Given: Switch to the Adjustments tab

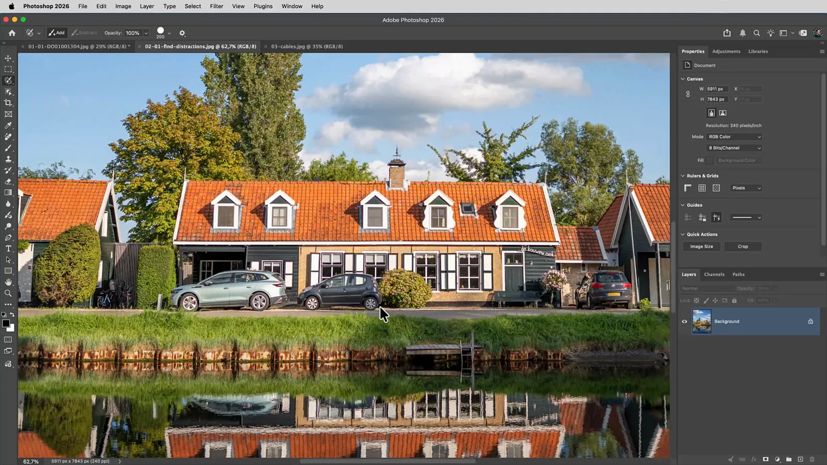Looking at the screenshot, I should [726, 52].
